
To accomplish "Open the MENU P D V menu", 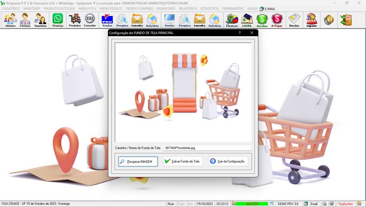I will coord(87,9).
